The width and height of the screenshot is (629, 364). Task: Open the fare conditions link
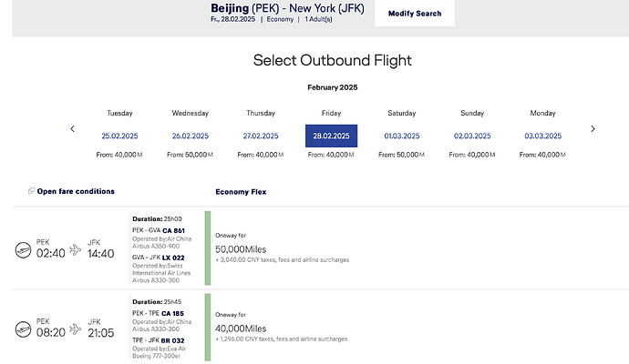pyautogui.click(x=76, y=191)
